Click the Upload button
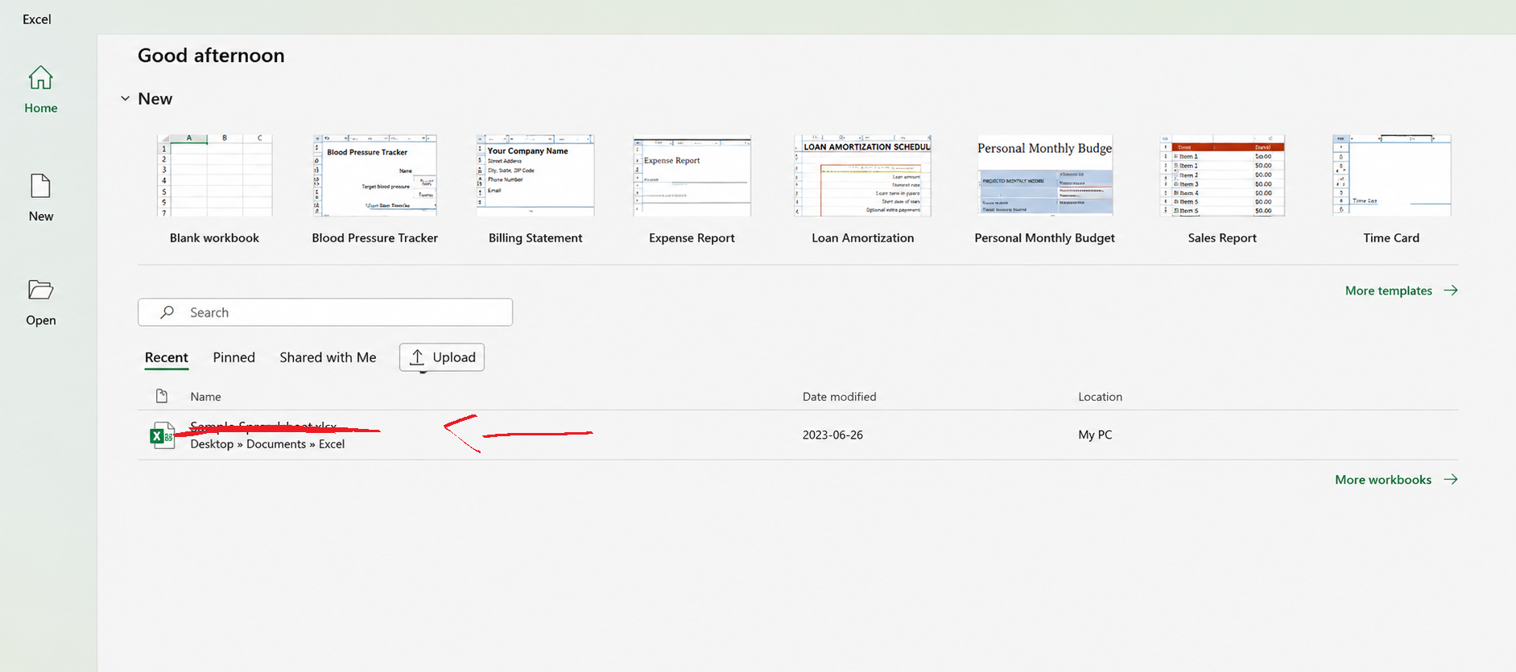 point(442,357)
